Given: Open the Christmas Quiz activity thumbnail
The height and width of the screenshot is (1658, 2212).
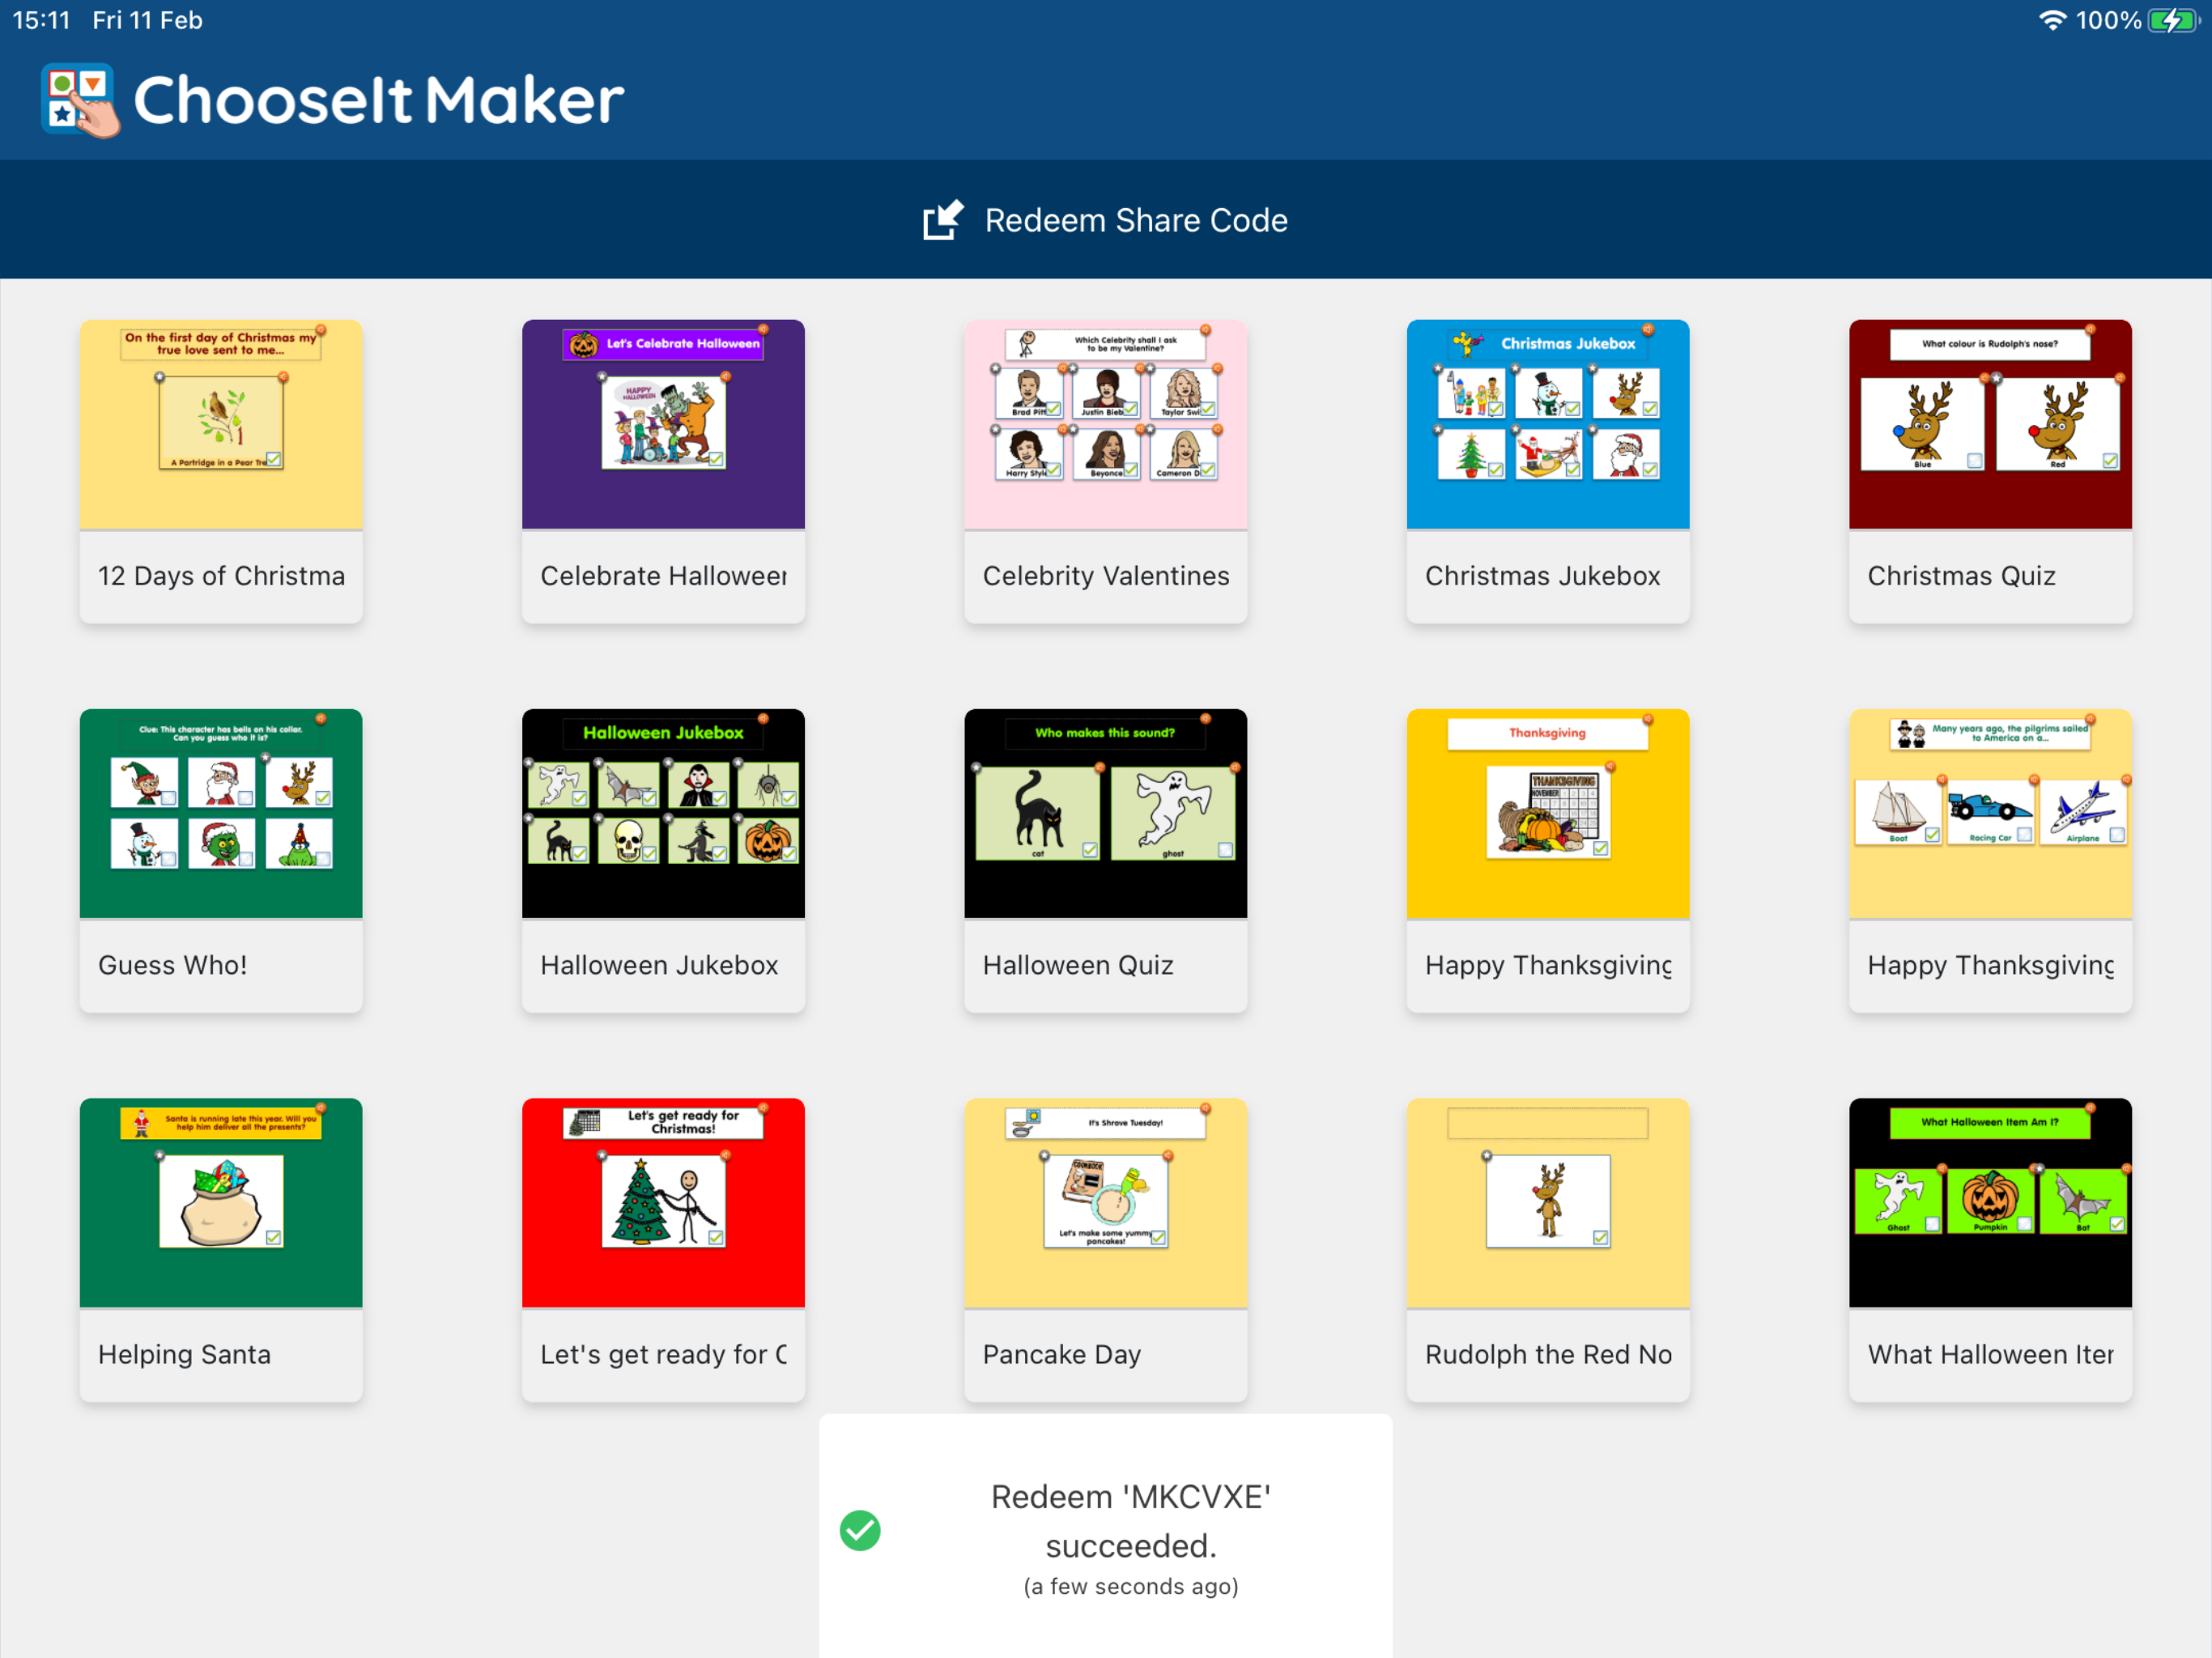Looking at the screenshot, I should [x=1990, y=424].
